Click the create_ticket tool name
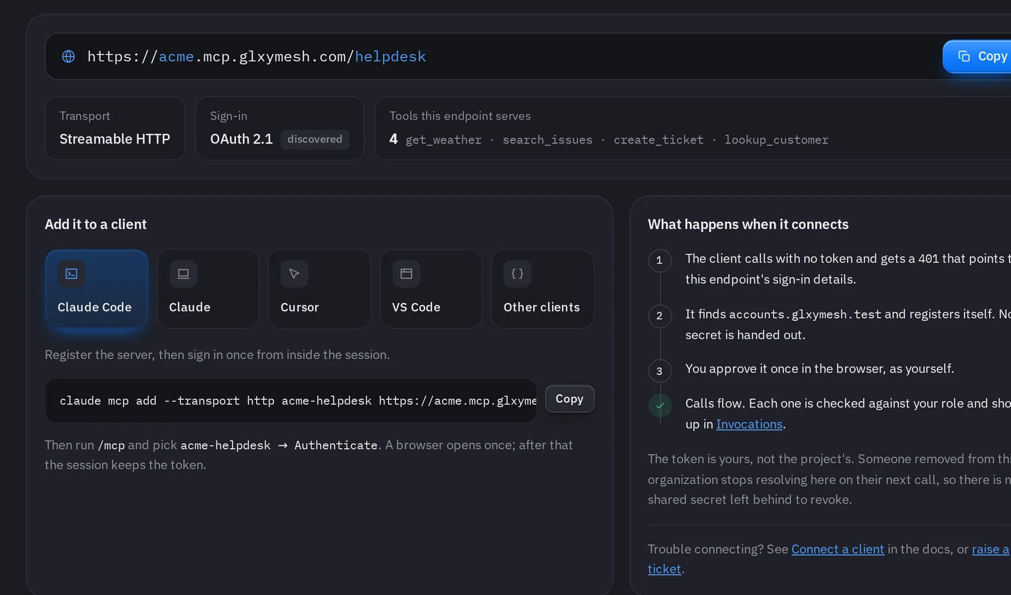This screenshot has height=595, width=1011. pyautogui.click(x=658, y=140)
